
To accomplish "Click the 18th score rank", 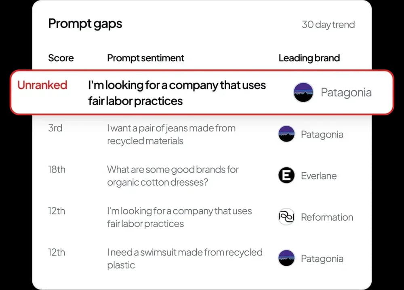I will [57, 169].
